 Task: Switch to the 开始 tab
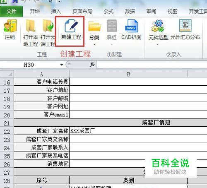point(35,11)
